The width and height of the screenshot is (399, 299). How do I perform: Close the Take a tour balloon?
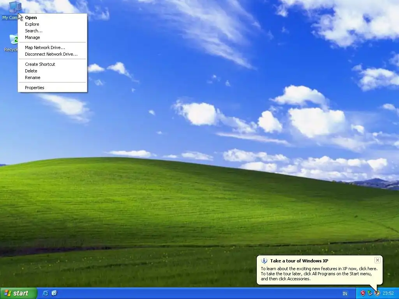click(377, 260)
